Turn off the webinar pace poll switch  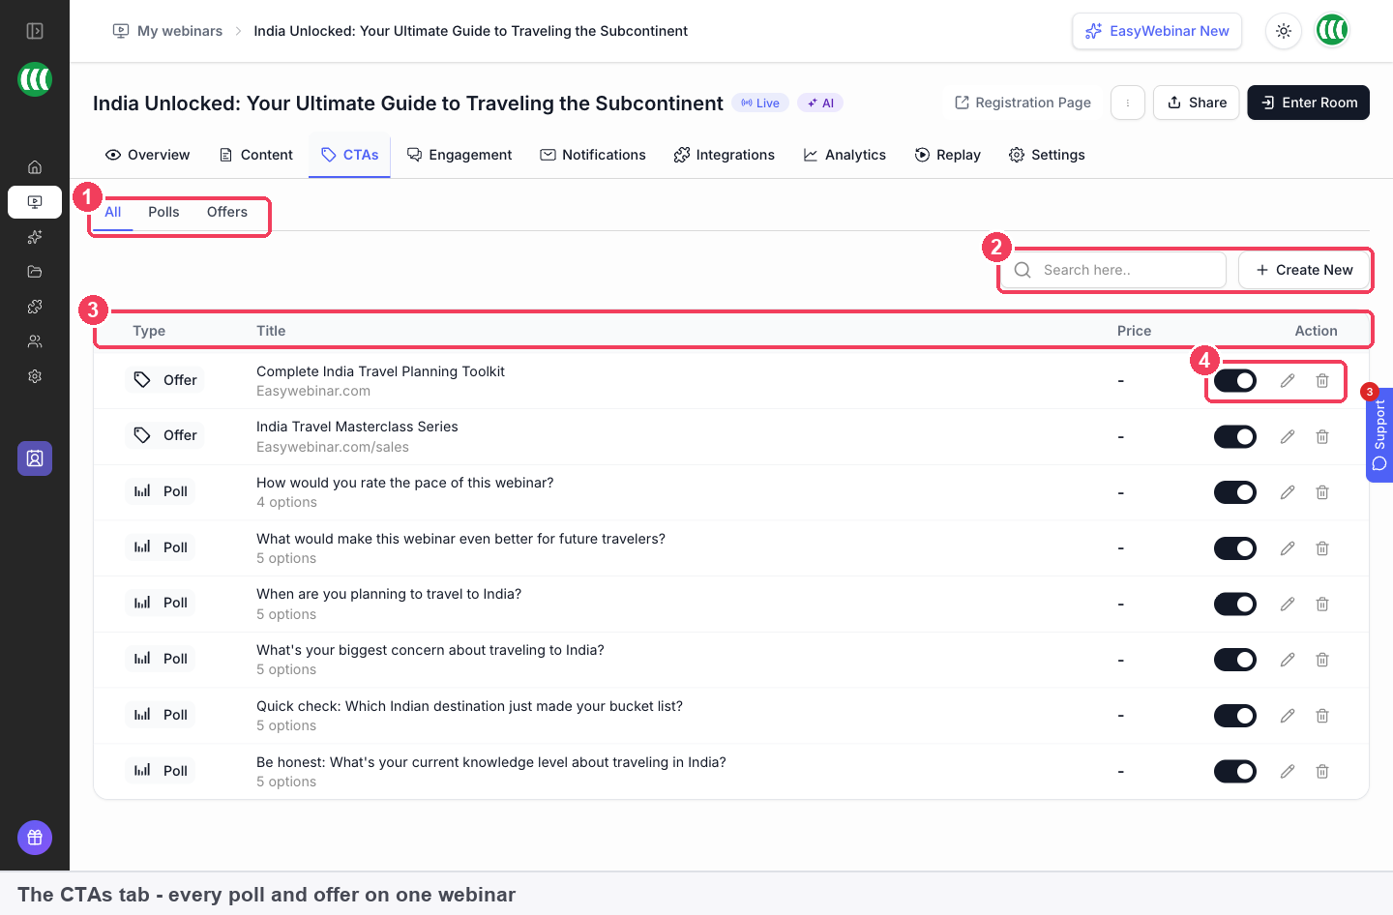(x=1235, y=492)
